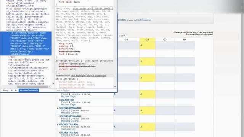Click the Elements panel scroll-down arrow

click(53, 84)
